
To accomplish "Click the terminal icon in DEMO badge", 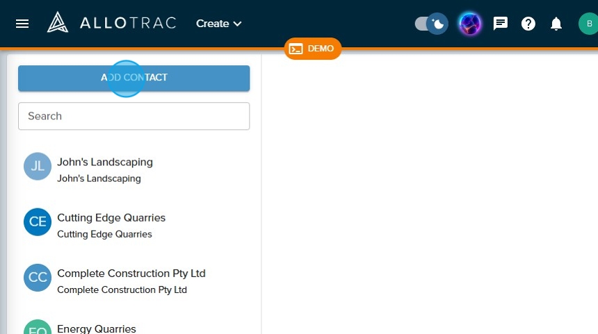I will (296, 49).
